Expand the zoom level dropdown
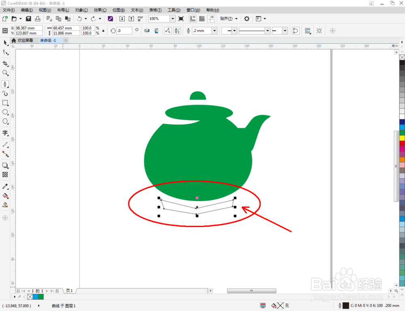 coord(173,19)
